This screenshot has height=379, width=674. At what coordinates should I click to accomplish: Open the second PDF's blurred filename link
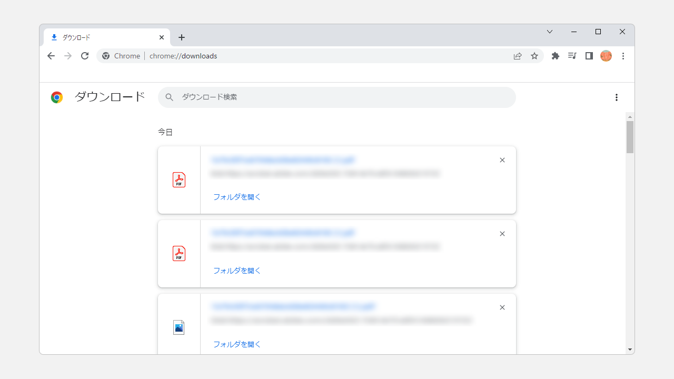coord(283,233)
